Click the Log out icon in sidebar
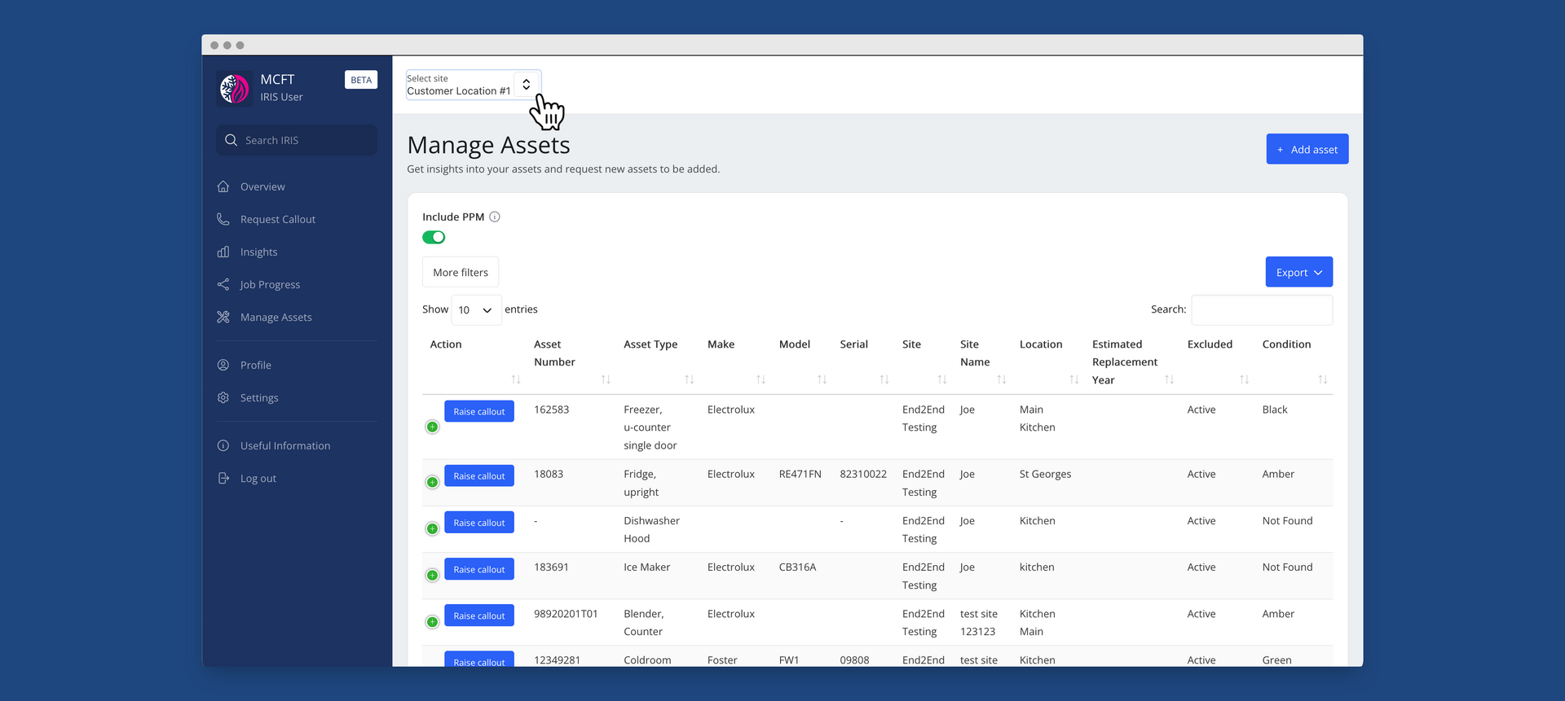Image resolution: width=1565 pixels, height=701 pixels. pyautogui.click(x=223, y=478)
